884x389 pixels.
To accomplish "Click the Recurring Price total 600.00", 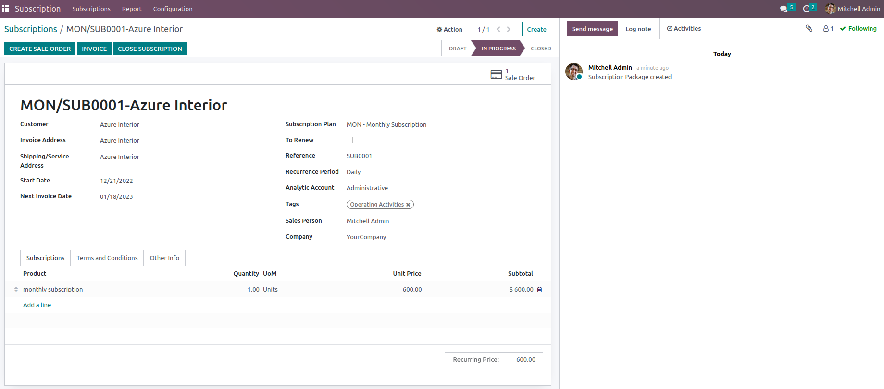I will tap(526, 359).
